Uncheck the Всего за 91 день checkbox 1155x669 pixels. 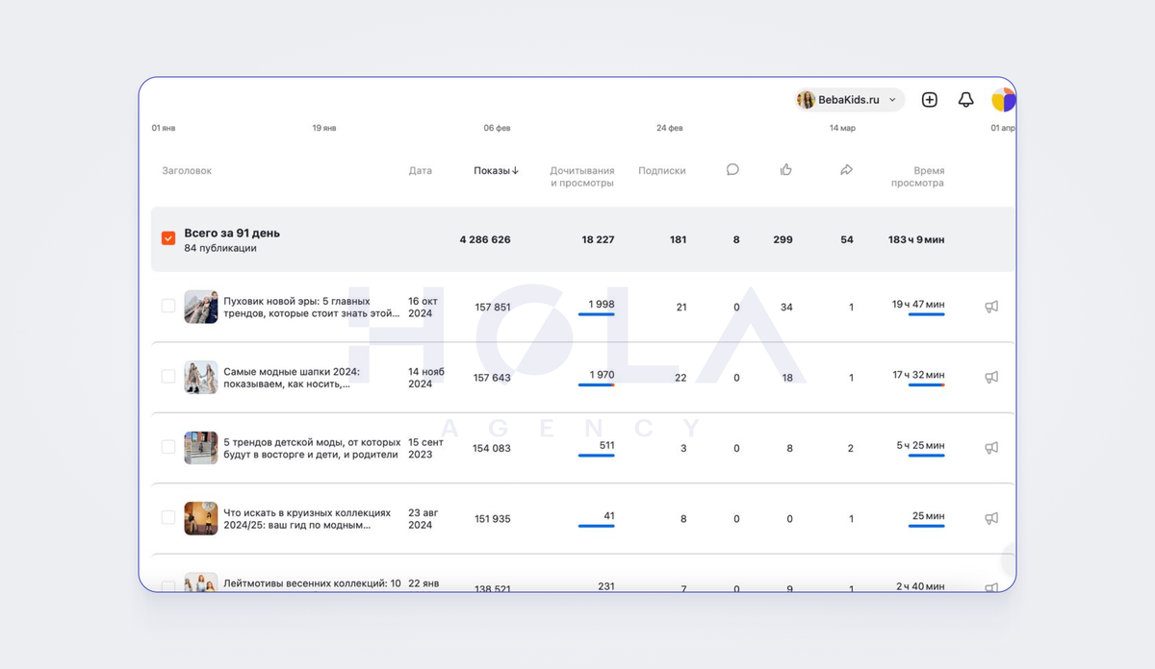click(168, 237)
